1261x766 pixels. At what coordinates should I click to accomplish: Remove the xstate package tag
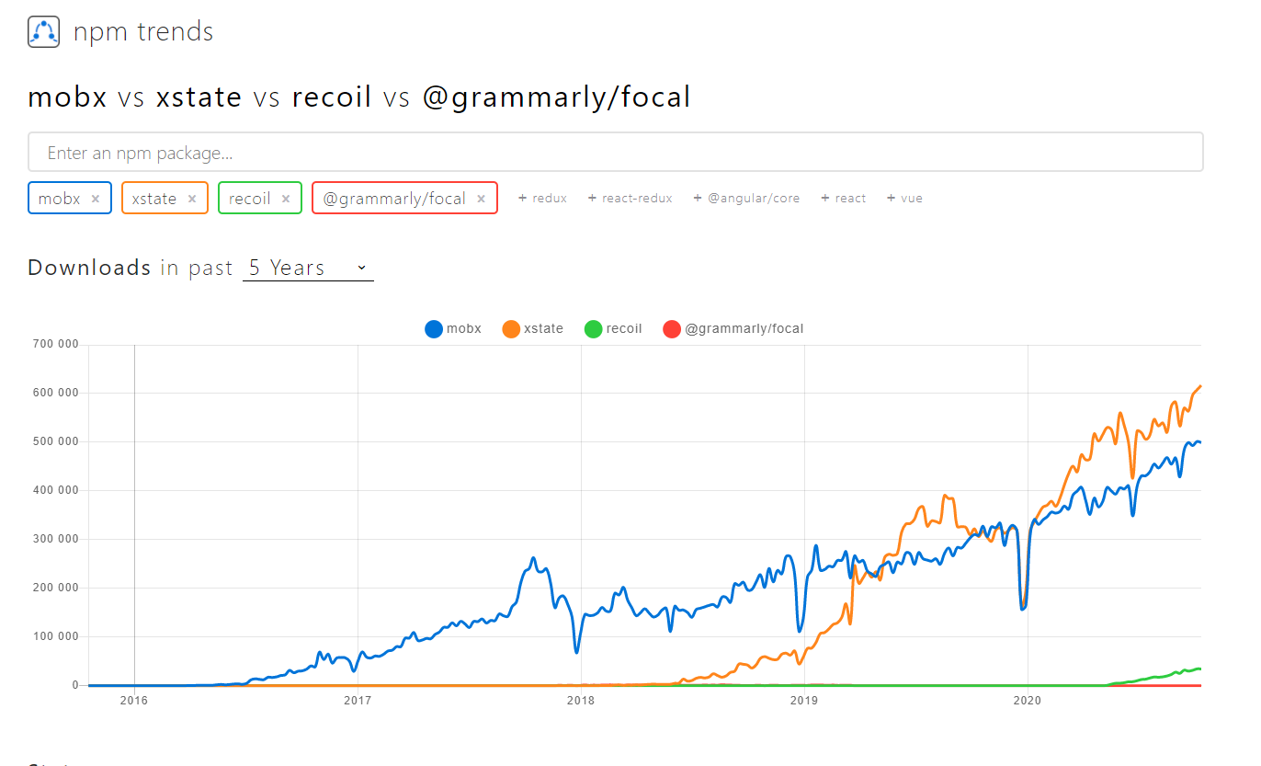(192, 199)
